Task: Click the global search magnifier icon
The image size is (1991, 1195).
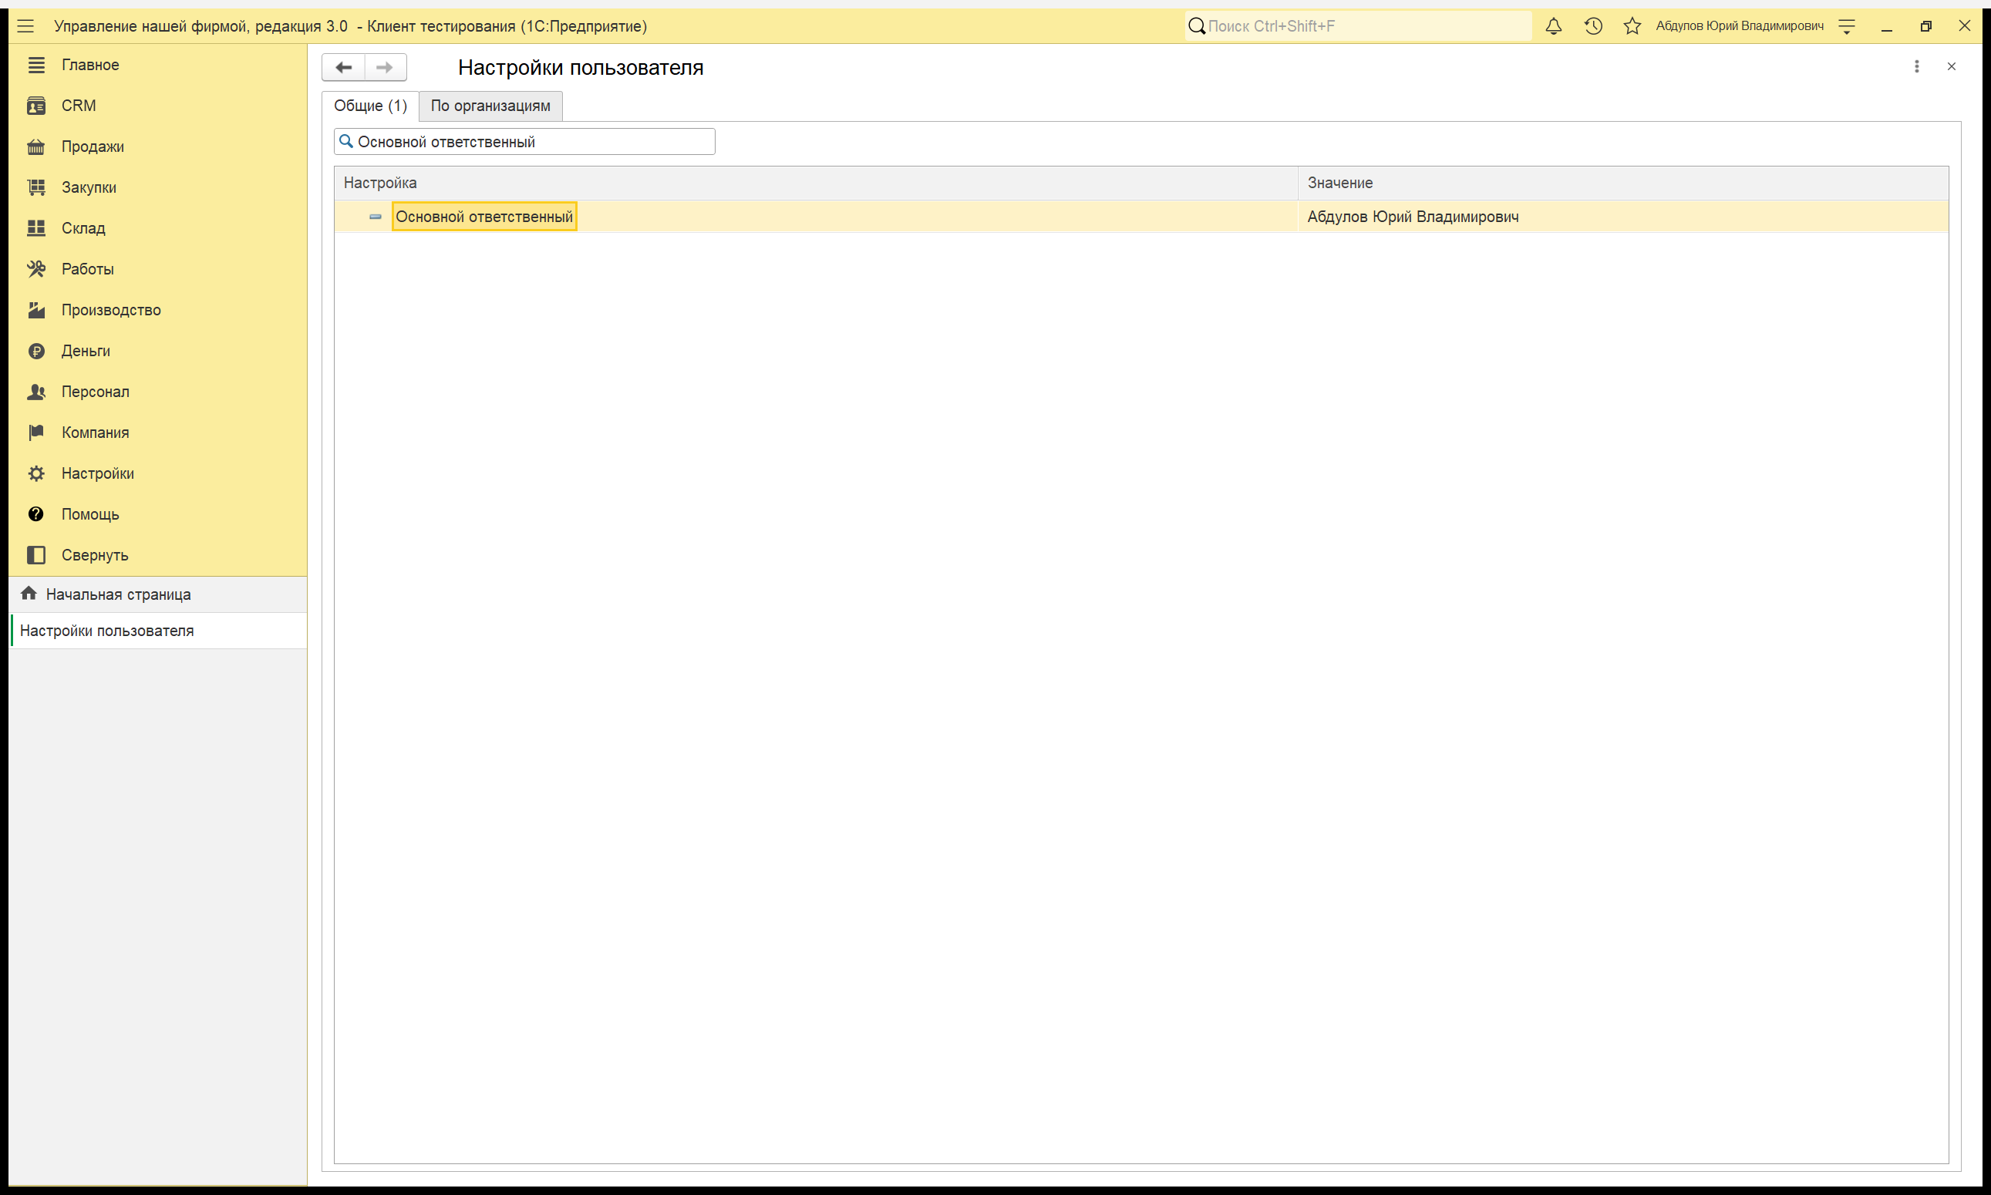Action: (x=1197, y=25)
